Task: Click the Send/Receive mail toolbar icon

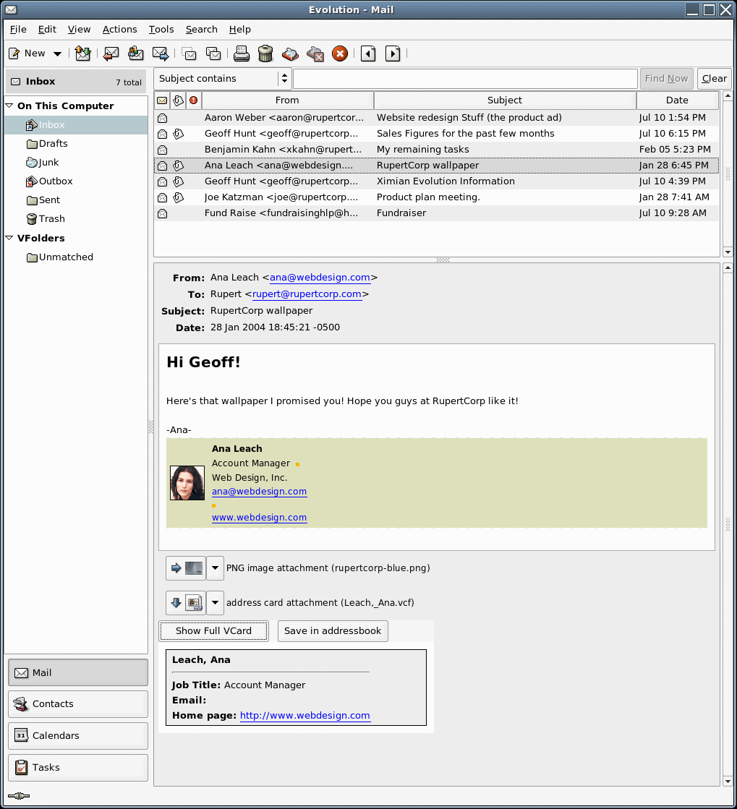Action: tap(83, 53)
